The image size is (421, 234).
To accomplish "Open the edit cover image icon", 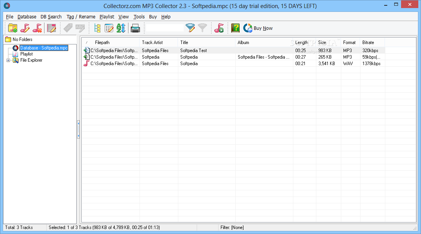I will (51, 28).
